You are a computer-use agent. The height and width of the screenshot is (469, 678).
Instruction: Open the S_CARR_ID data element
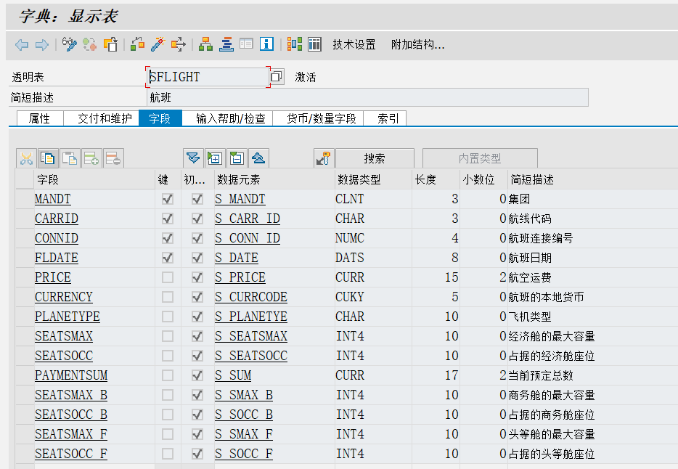pos(247,218)
